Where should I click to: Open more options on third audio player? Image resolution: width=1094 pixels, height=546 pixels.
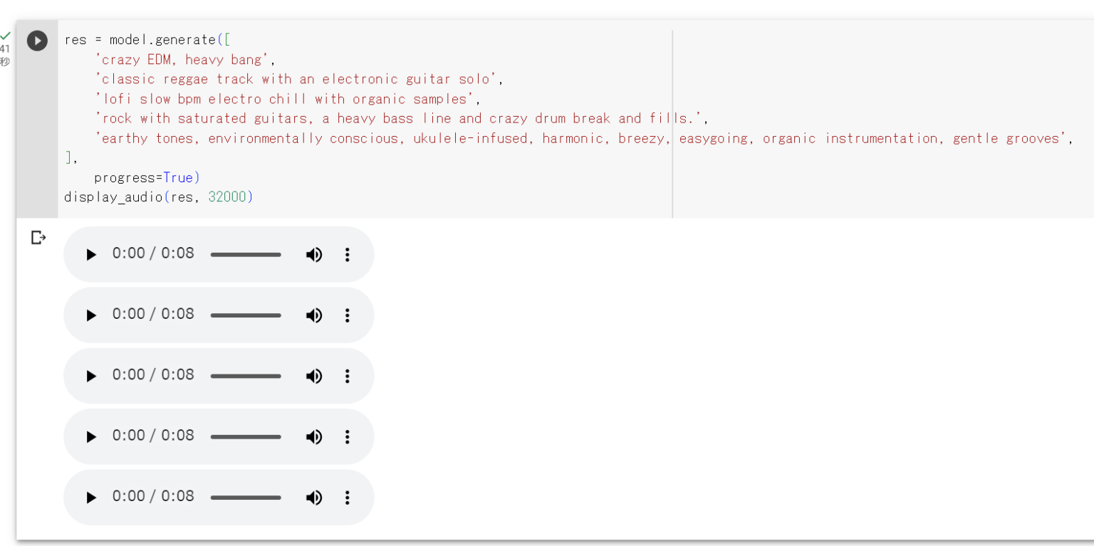[348, 376]
